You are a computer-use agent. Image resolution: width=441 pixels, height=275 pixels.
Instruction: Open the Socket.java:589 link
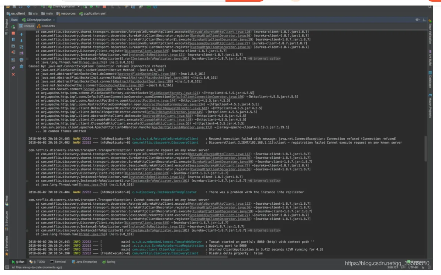(97, 89)
